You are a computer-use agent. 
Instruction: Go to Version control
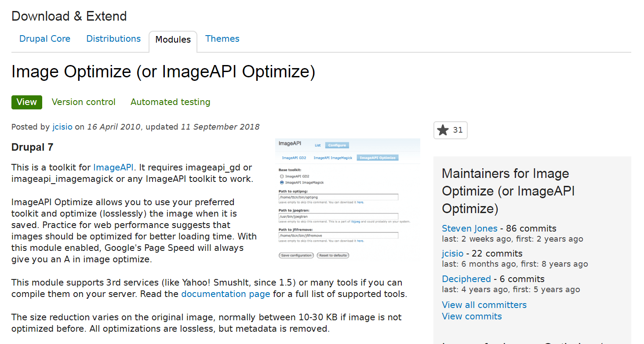tap(84, 102)
